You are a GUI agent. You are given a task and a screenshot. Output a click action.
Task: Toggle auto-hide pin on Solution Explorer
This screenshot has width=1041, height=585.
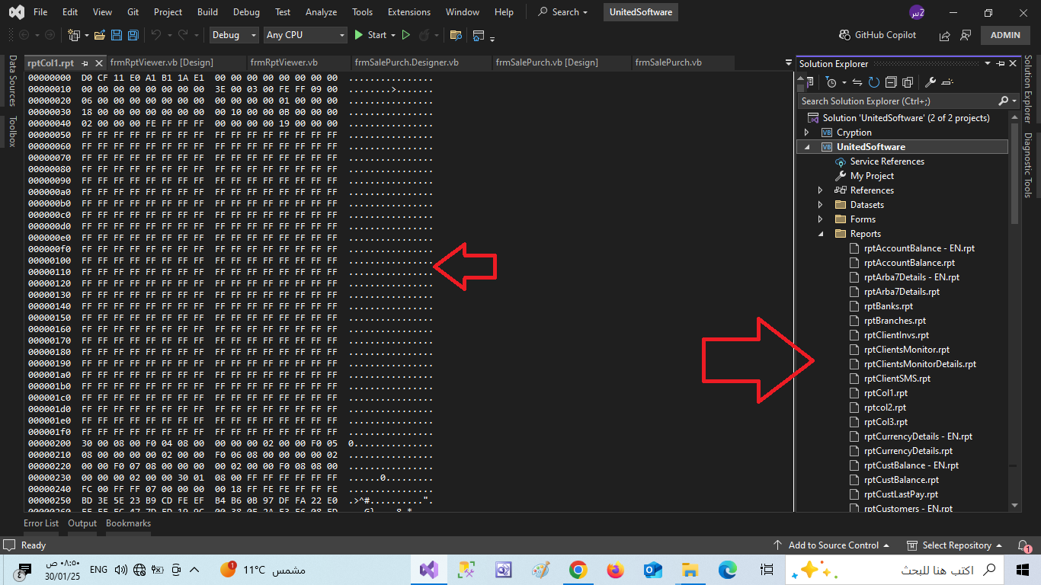(1001, 64)
